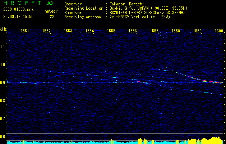Select the filename 2509181550.png
The image size is (226, 144).
pyautogui.click(x=18, y=10)
